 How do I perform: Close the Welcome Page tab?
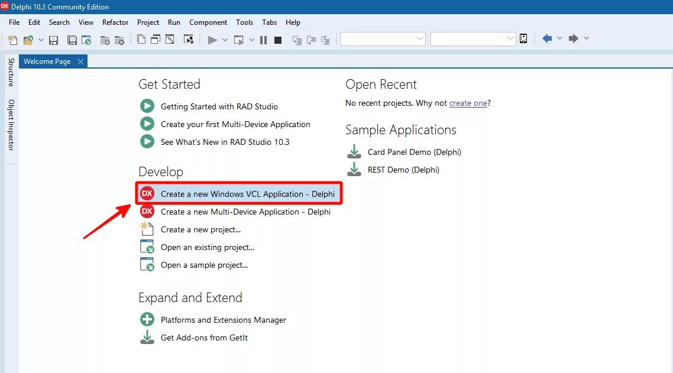tap(80, 62)
